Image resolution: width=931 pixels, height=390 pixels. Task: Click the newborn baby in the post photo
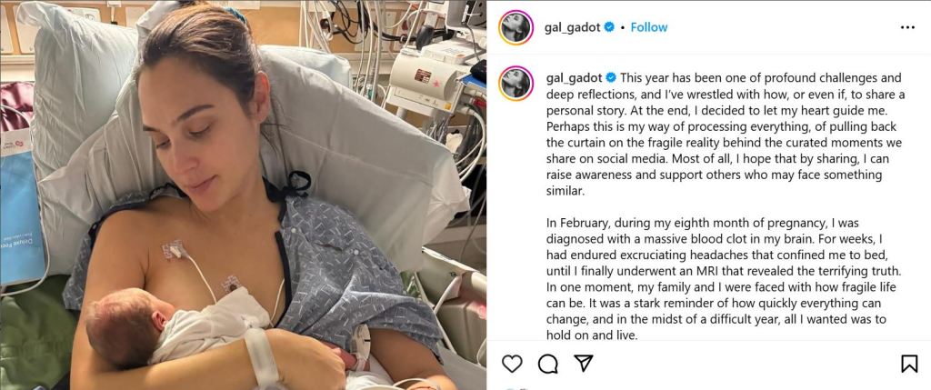(x=178, y=326)
